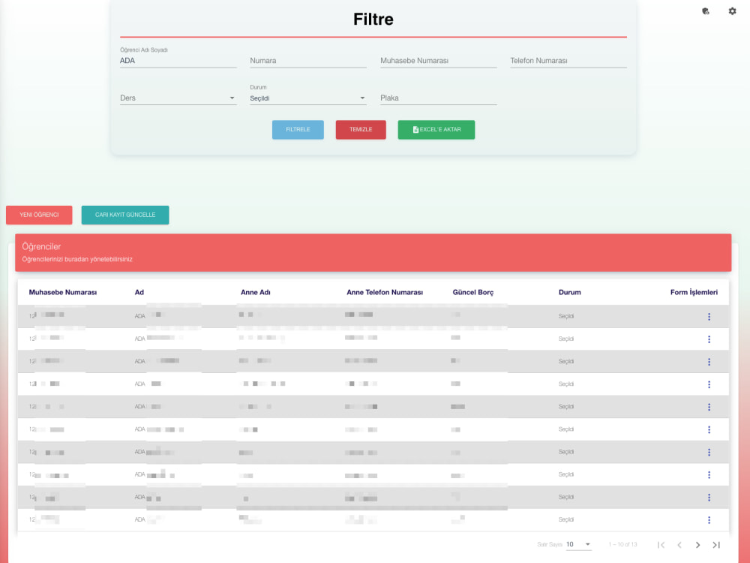Viewport: 750px width, 563px height.
Task: Open three-dot menu for fourth student row
Action: coord(709,384)
